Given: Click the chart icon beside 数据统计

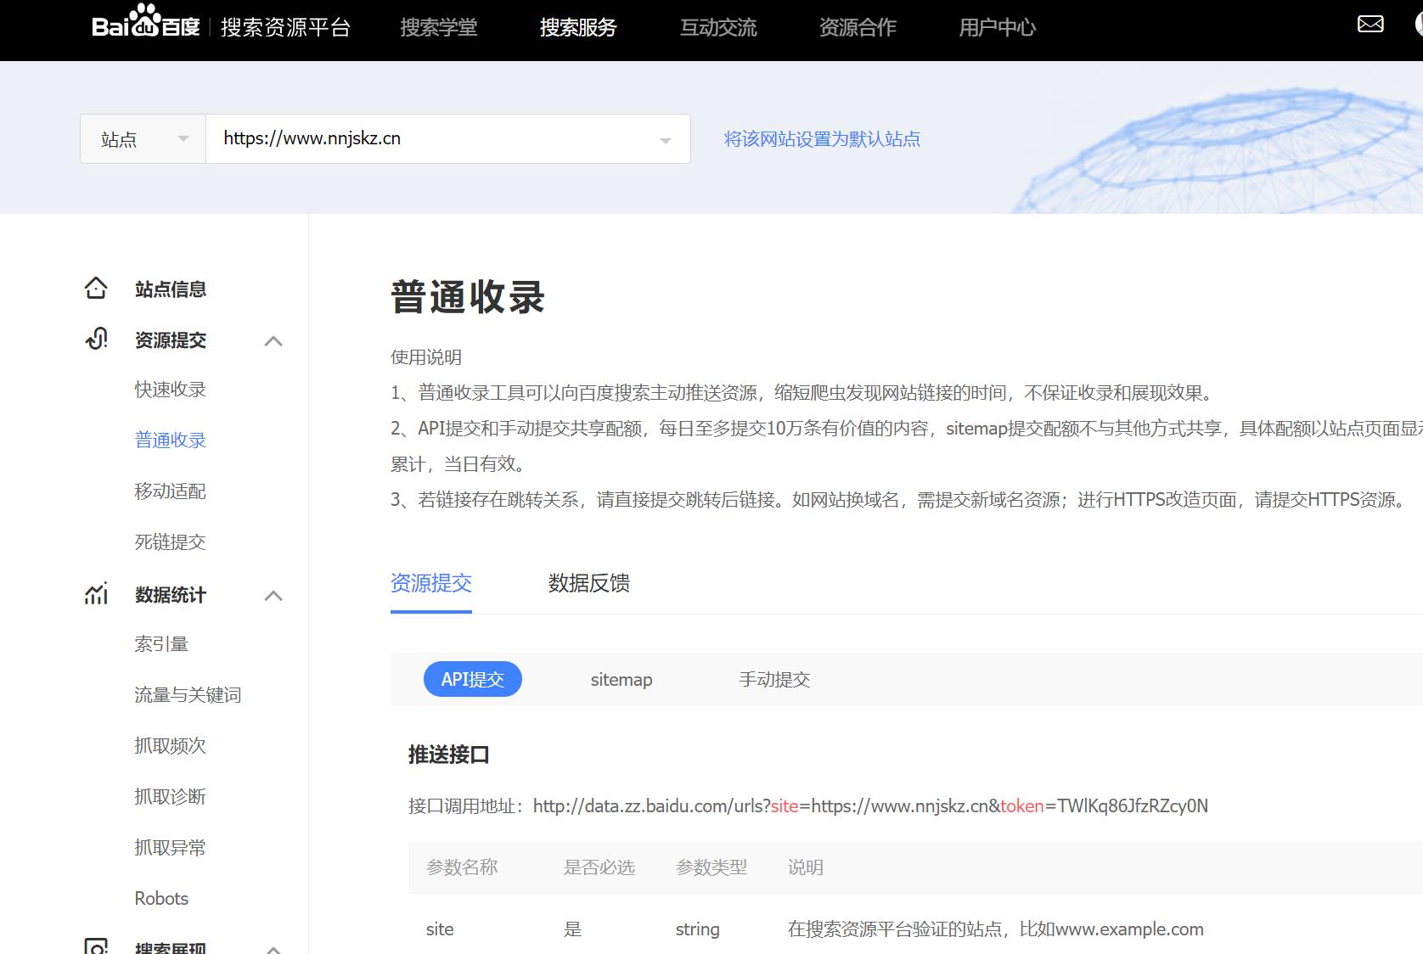Looking at the screenshot, I should point(96,594).
